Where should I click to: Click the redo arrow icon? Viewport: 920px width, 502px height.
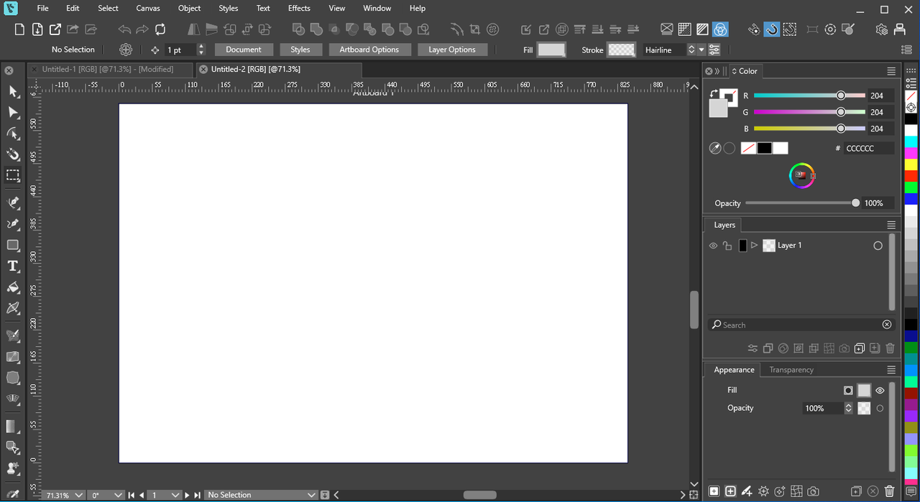coord(142,29)
